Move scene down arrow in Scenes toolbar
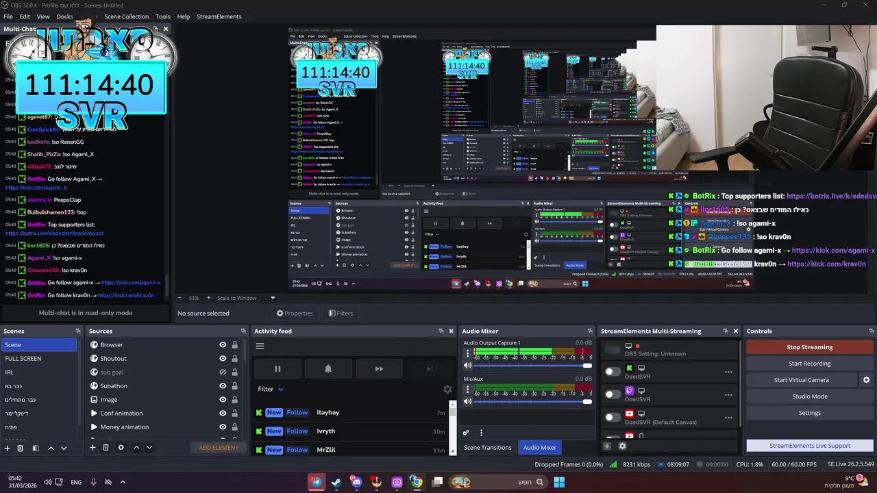Viewport: 877px width, 493px height. [64, 448]
